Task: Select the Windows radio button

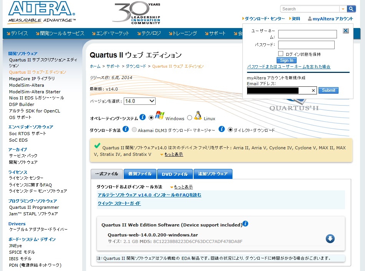Action: click(151, 118)
